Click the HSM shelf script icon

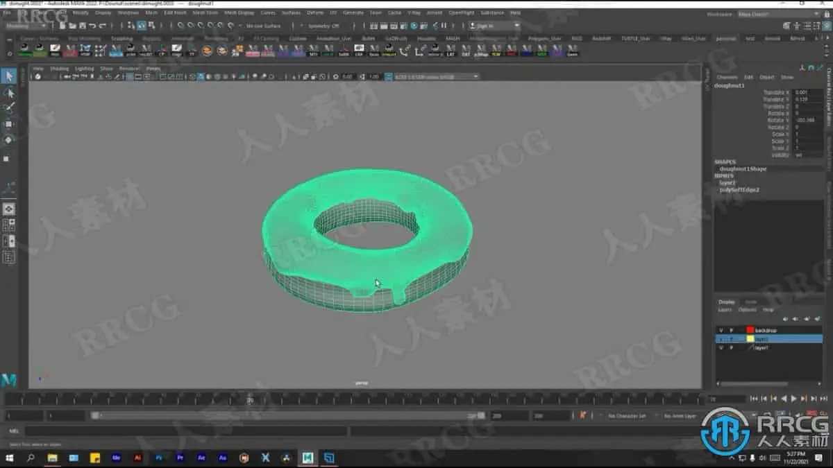pyautogui.click(x=85, y=51)
